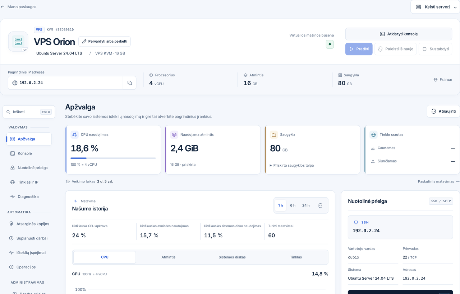
Task: Go back to Mano paslaugos
Action: [19, 7]
